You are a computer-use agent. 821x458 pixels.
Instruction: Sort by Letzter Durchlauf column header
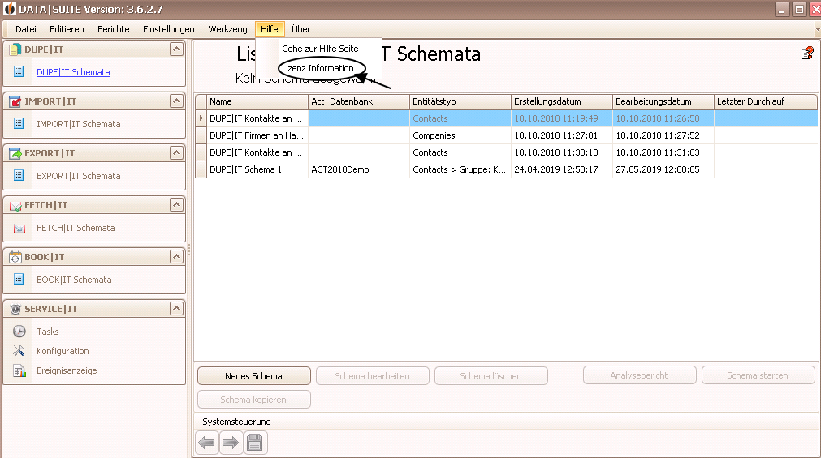pyautogui.click(x=766, y=101)
